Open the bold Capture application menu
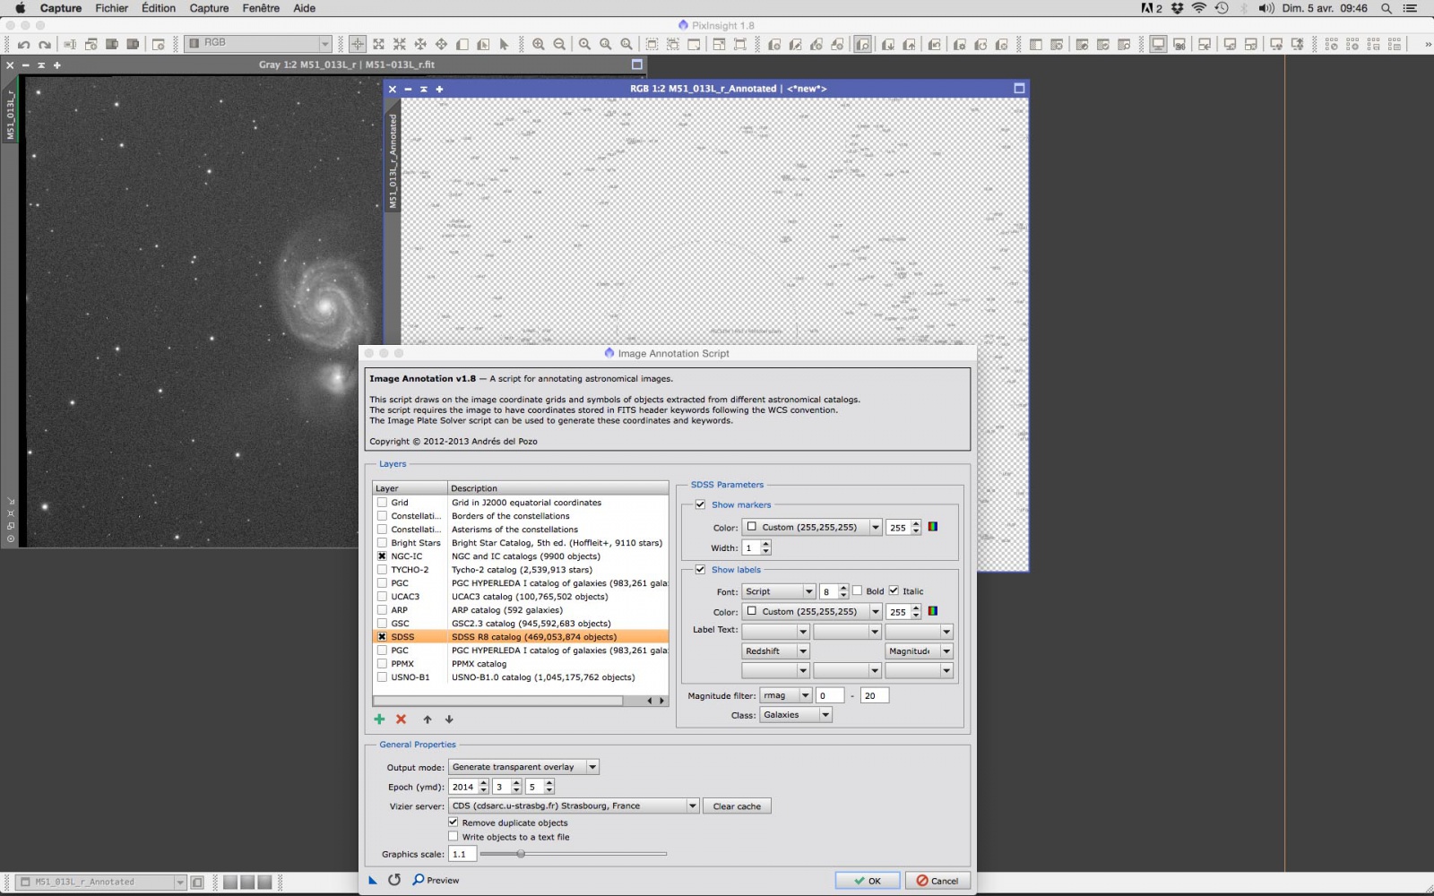This screenshot has width=1434, height=896. pos(61,8)
